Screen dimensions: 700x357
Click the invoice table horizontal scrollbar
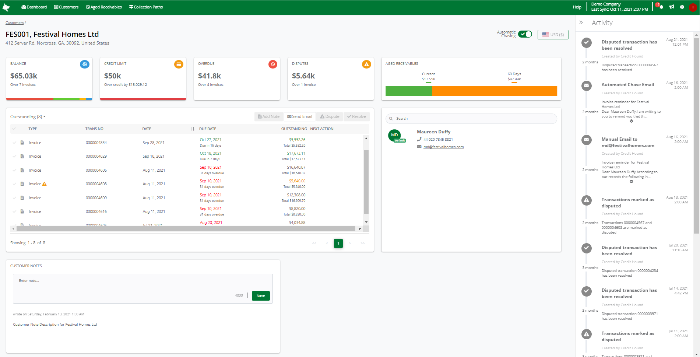pyautogui.click(x=186, y=229)
